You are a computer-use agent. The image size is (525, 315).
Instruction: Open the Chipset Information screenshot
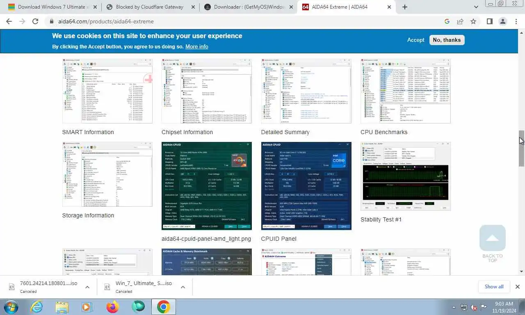[207, 91]
